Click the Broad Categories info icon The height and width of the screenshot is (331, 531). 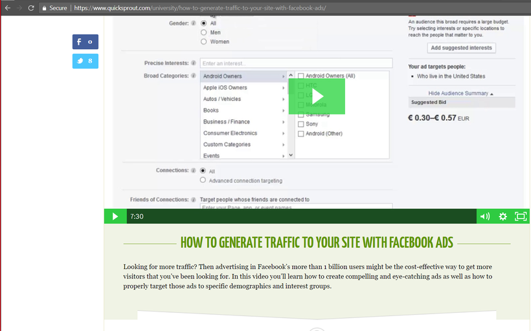pos(194,76)
